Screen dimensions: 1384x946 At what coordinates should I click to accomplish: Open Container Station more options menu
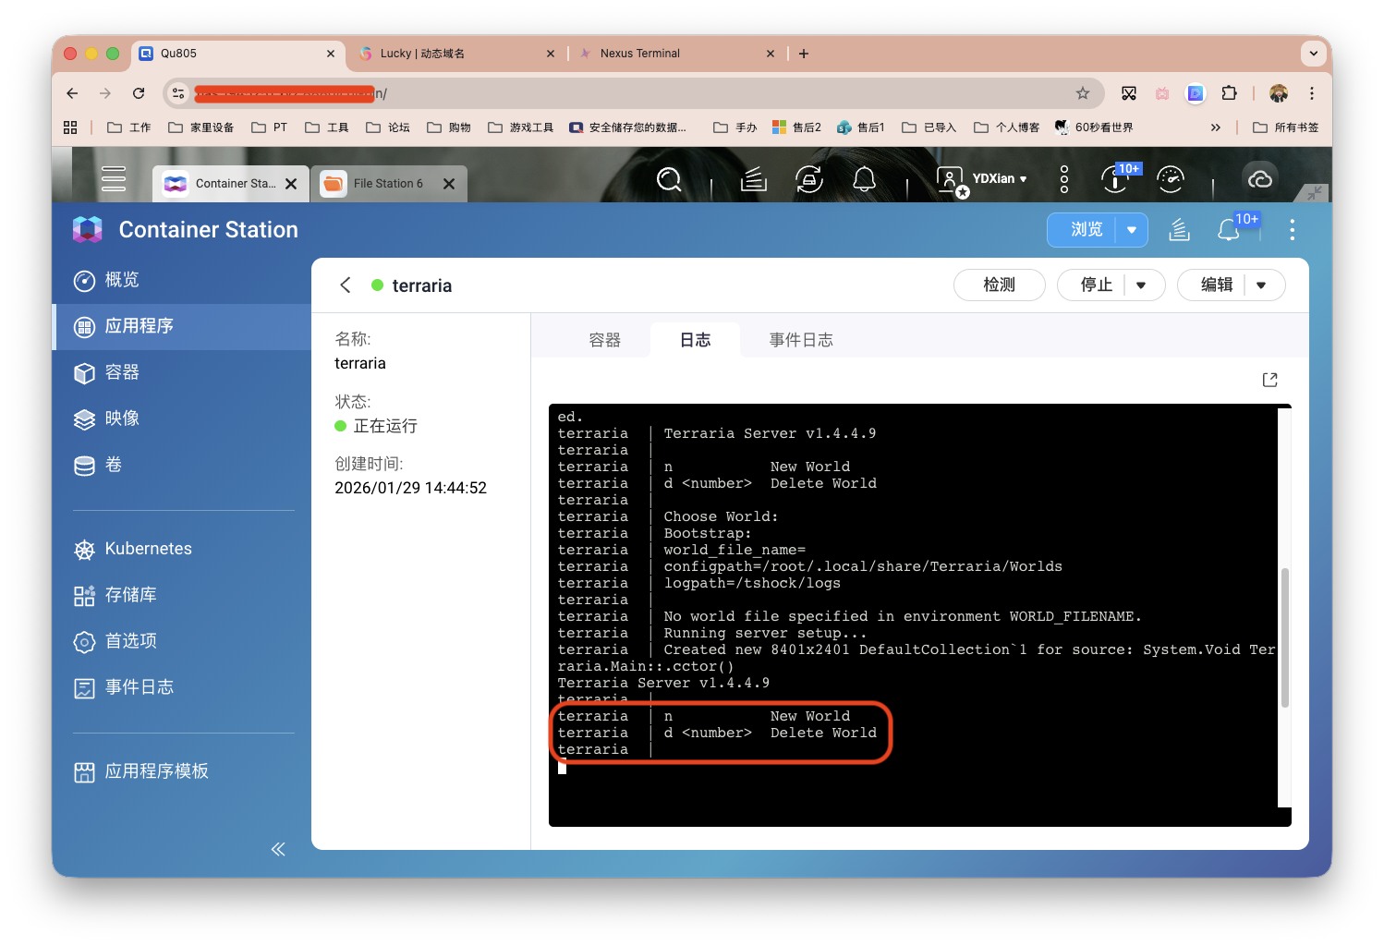(x=1292, y=230)
